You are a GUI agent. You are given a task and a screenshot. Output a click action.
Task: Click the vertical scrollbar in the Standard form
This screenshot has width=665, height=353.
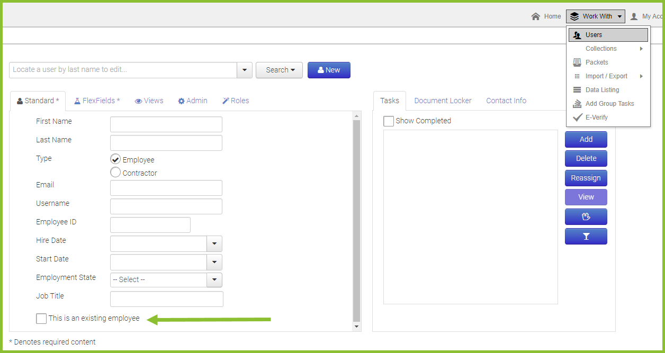coord(356,221)
